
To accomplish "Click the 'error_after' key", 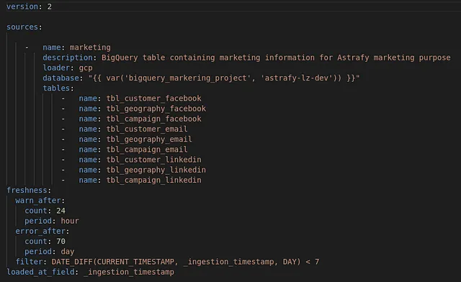I will [x=40, y=231].
